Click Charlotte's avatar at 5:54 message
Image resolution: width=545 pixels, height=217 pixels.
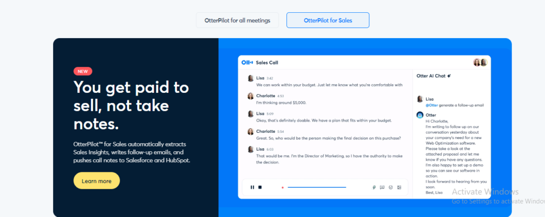tap(250, 132)
